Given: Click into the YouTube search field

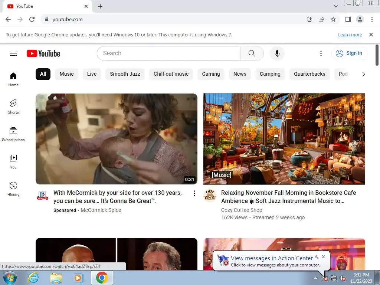Looking at the screenshot, I should click(169, 53).
